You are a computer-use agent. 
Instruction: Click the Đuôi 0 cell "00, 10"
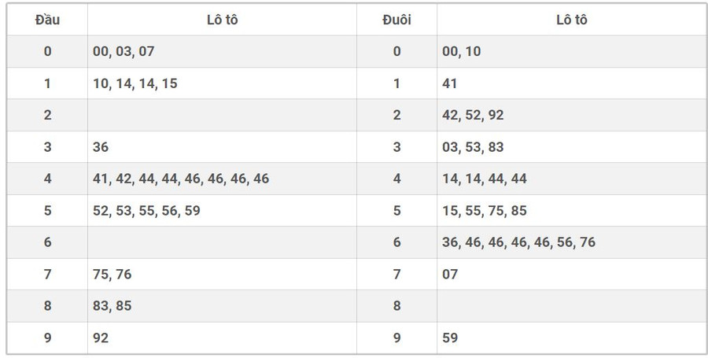[461, 51]
